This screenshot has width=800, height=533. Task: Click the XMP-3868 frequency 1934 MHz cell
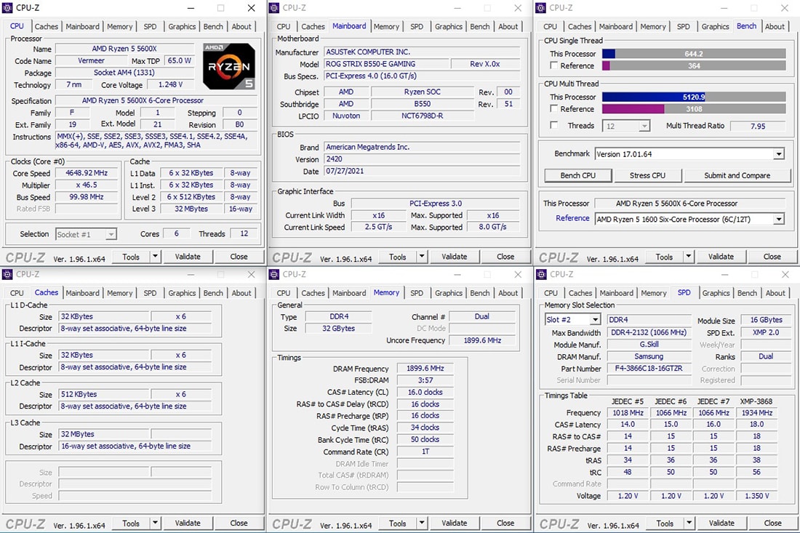(756, 412)
